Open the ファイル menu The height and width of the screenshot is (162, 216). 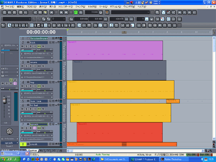point(10,7)
